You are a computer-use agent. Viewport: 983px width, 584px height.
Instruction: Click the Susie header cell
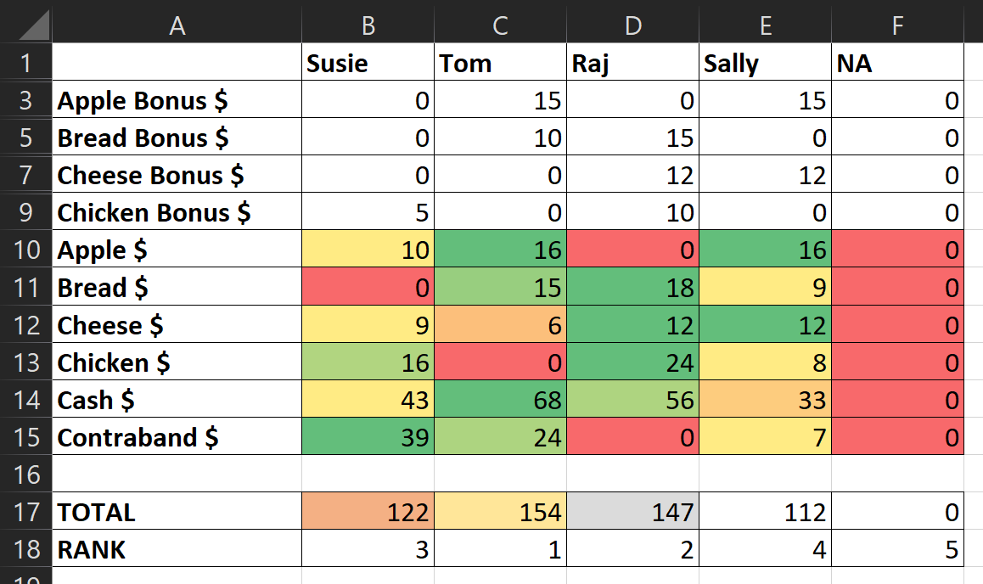point(368,62)
